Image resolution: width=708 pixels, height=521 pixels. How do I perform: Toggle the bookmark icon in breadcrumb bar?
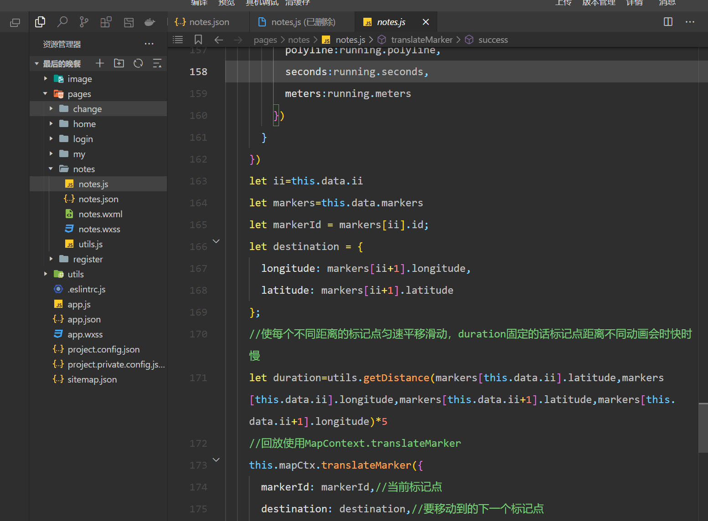tap(198, 40)
